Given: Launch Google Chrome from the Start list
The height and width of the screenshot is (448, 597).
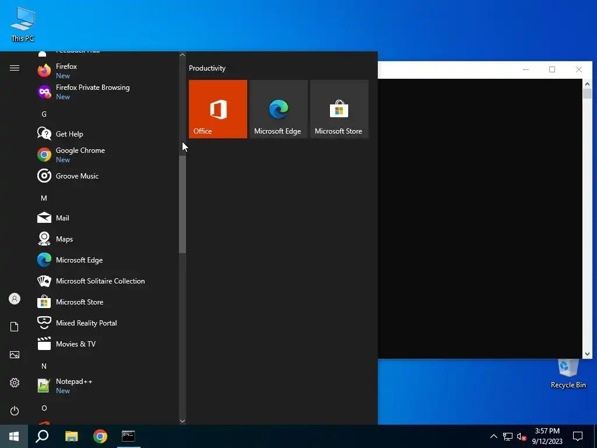Looking at the screenshot, I should [107, 155].
